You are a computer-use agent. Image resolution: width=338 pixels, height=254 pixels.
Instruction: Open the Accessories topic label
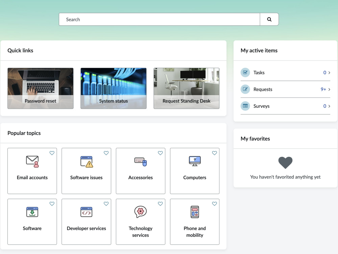pos(141,177)
